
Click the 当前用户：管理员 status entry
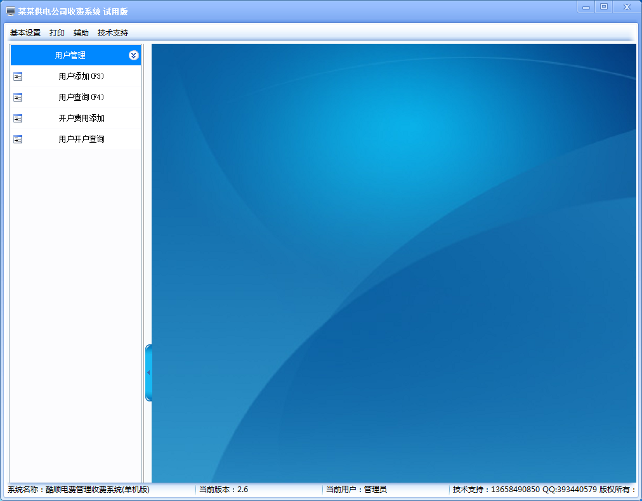pos(357,490)
